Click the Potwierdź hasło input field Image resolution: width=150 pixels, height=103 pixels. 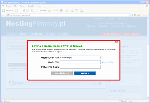pyautogui.click(x=80, y=67)
